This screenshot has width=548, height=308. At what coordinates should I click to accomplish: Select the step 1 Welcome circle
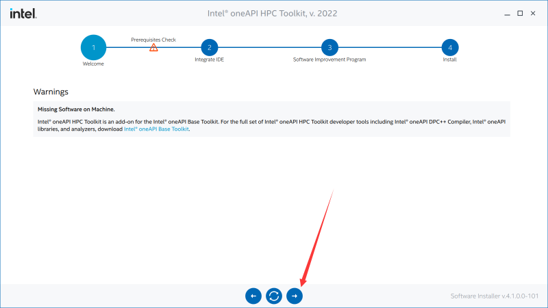point(93,47)
